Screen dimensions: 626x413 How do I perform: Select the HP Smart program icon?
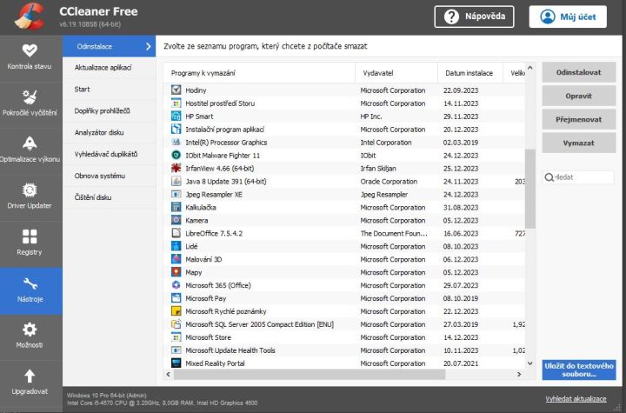176,116
